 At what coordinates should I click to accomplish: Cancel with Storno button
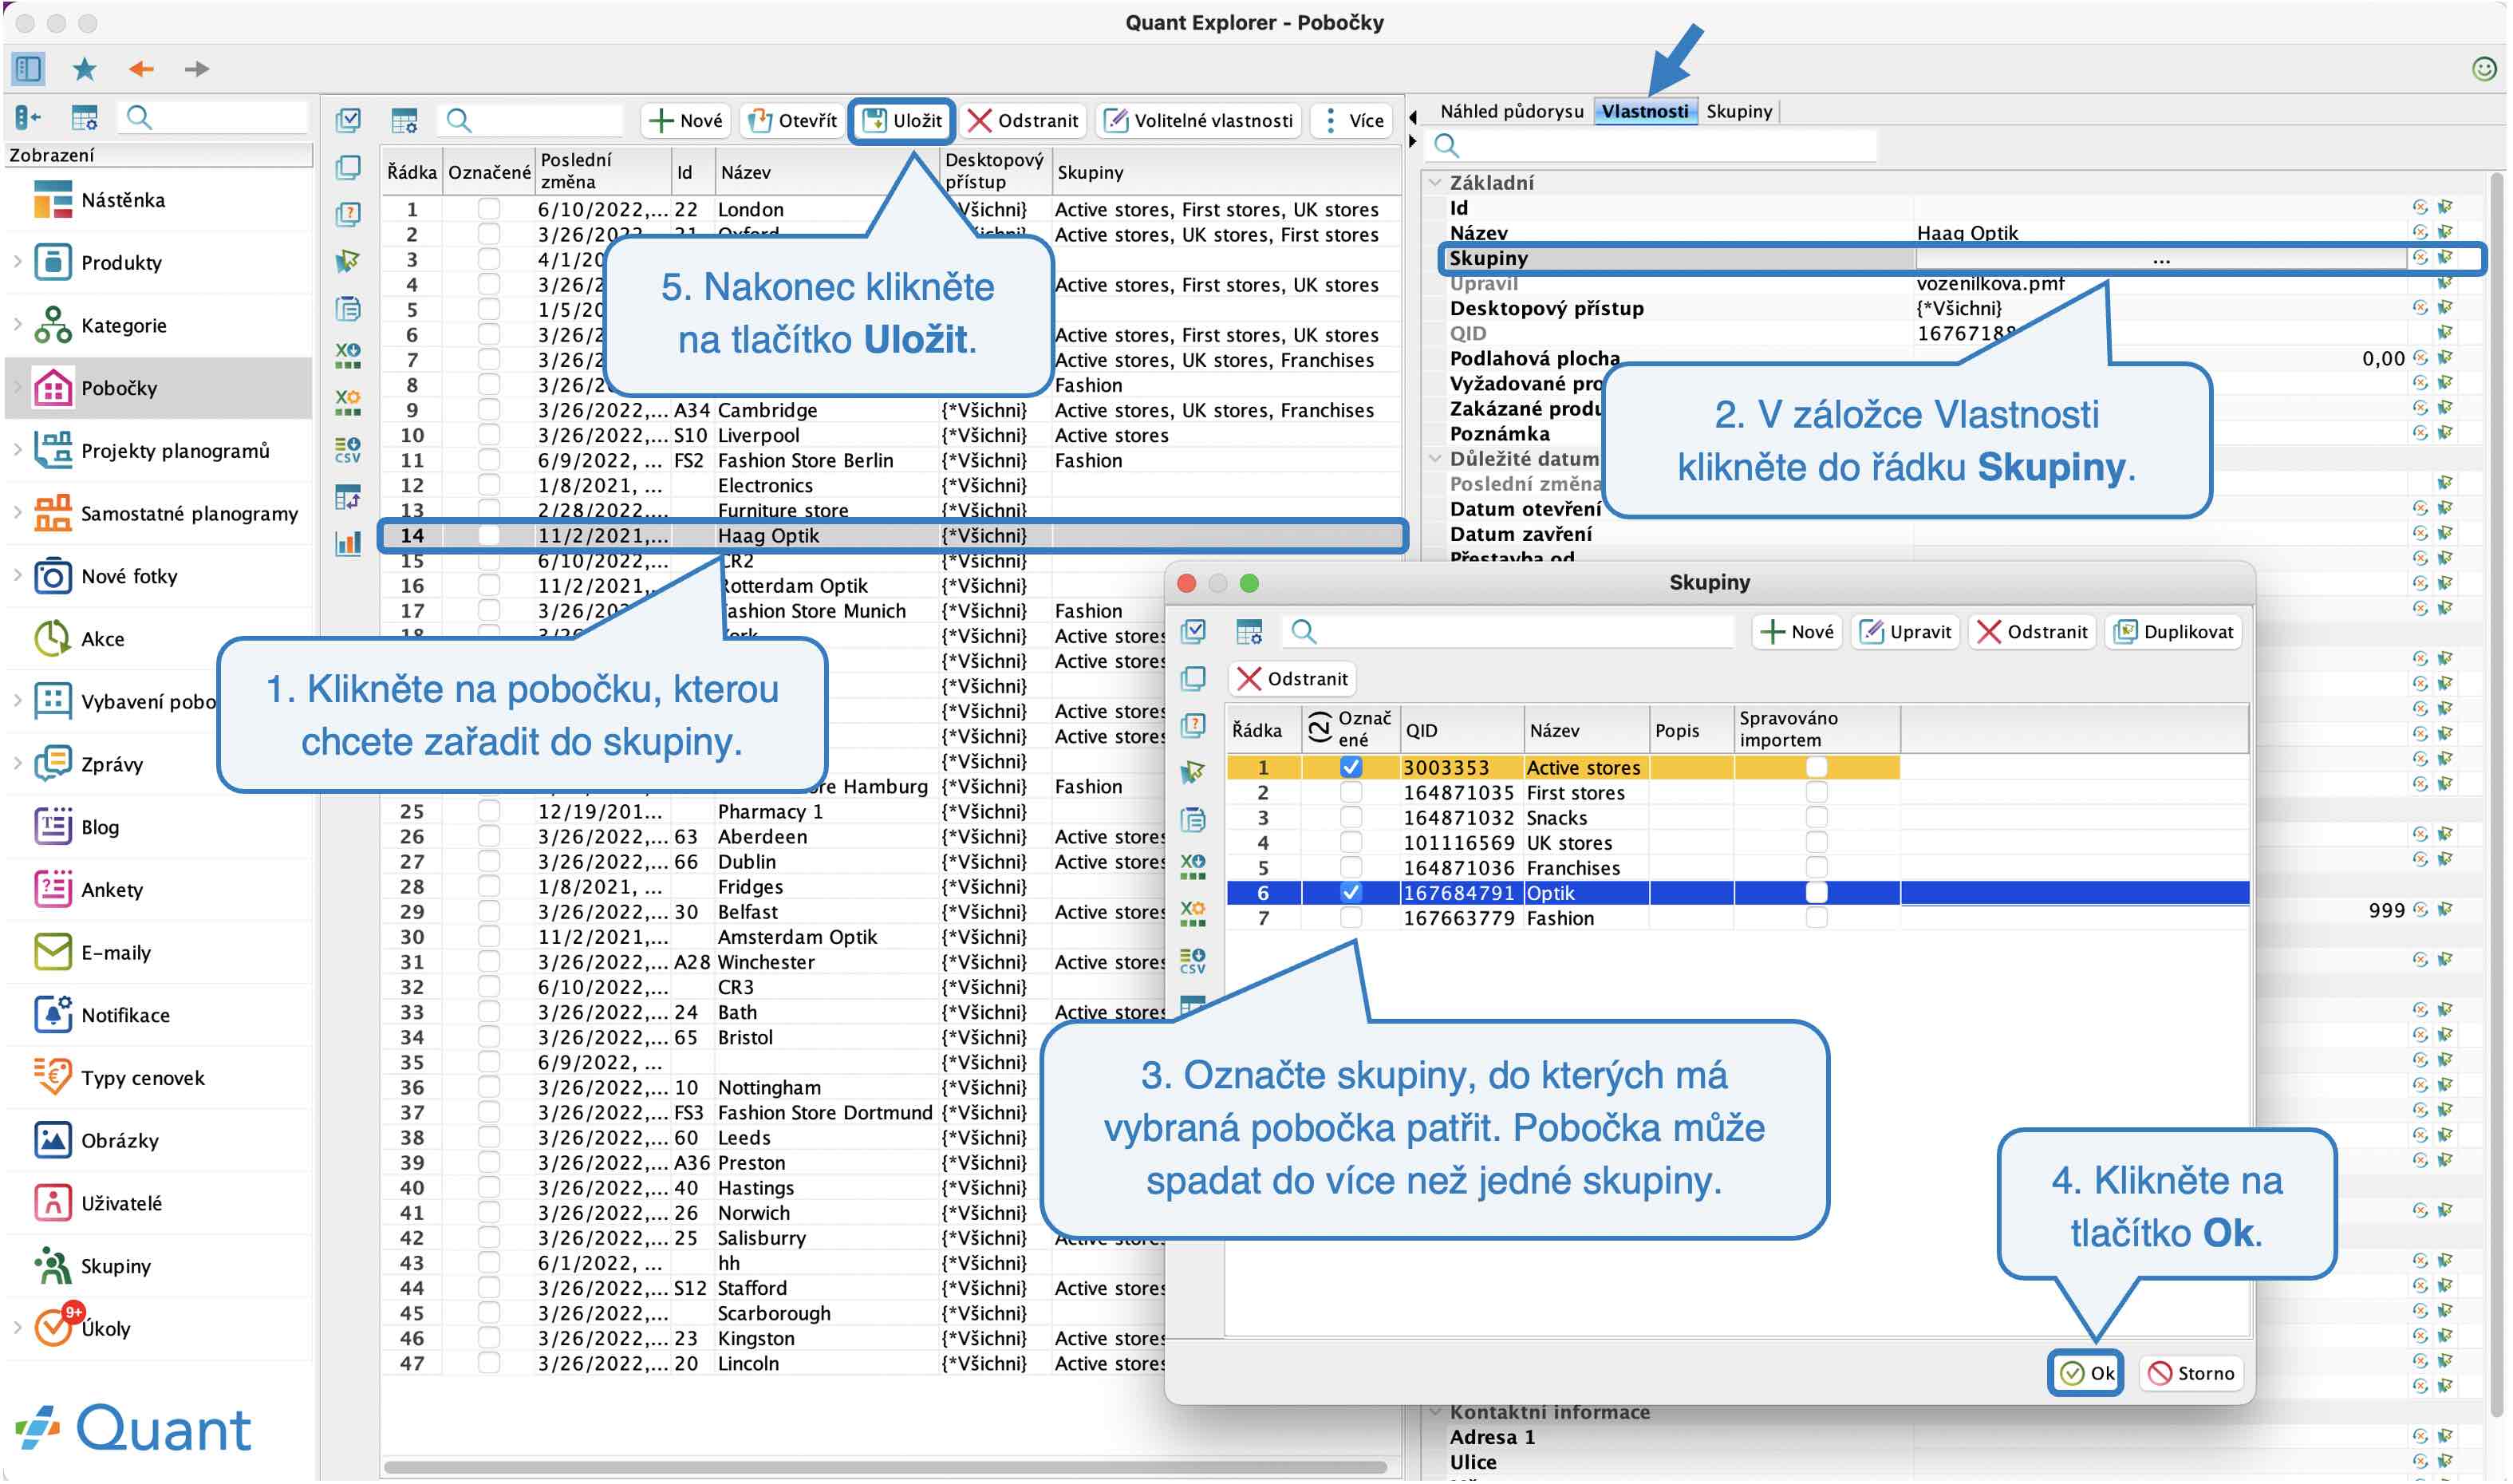tap(2193, 1375)
